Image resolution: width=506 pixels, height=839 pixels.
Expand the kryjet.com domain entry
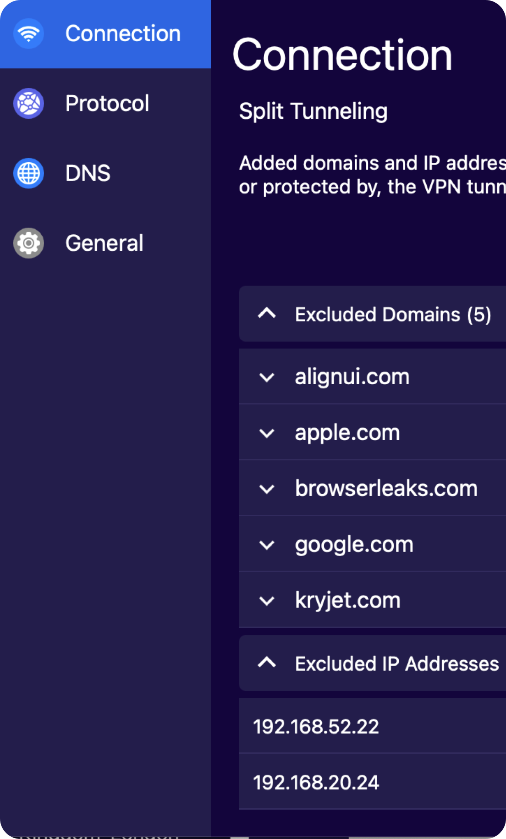(267, 600)
